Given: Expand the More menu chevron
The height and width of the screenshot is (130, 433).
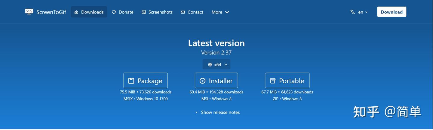Looking at the screenshot, I should click(227, 12).
